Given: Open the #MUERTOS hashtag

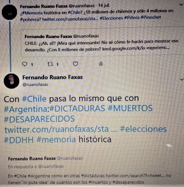Looking at the screenshot, I should (x=130, y=108).
